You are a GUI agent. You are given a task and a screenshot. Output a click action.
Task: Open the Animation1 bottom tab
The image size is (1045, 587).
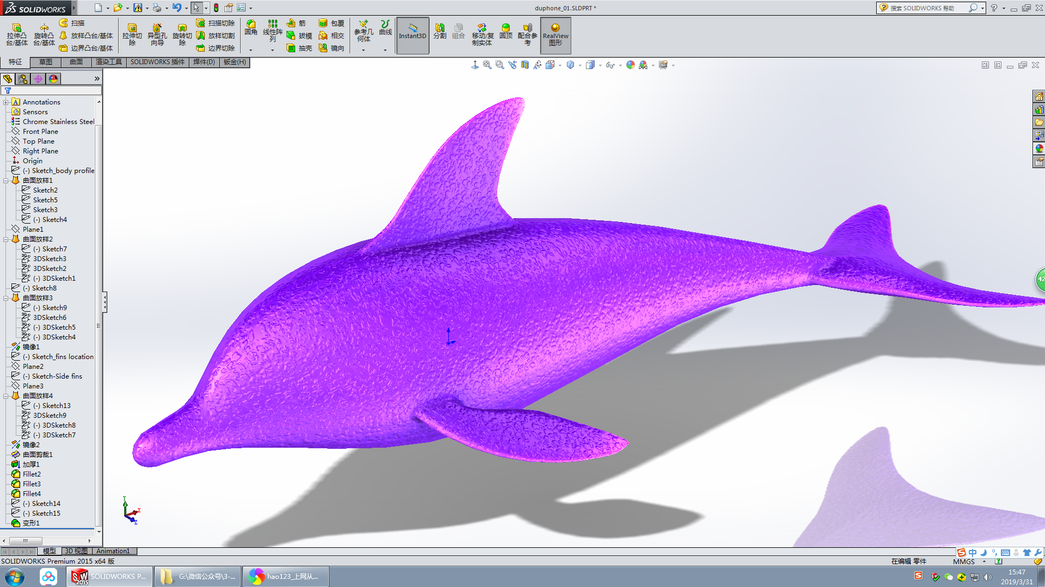coord(113,551)
